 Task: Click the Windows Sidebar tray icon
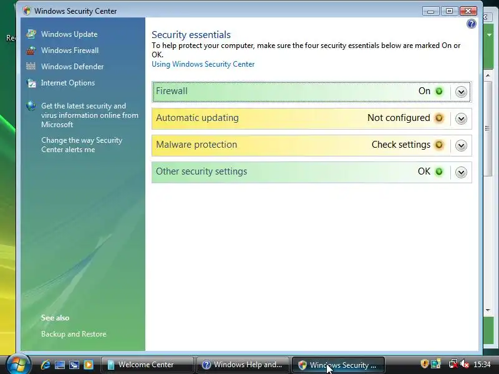(x=436, y=363)
